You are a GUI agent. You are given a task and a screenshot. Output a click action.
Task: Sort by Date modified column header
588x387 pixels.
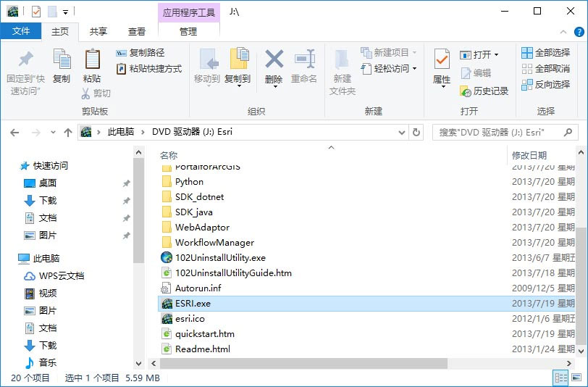[529, 155]
